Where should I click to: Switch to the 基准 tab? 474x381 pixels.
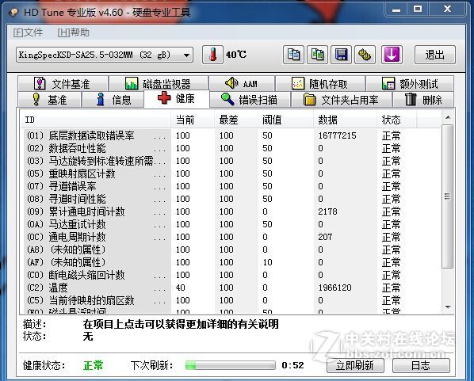tap(50, 99)
